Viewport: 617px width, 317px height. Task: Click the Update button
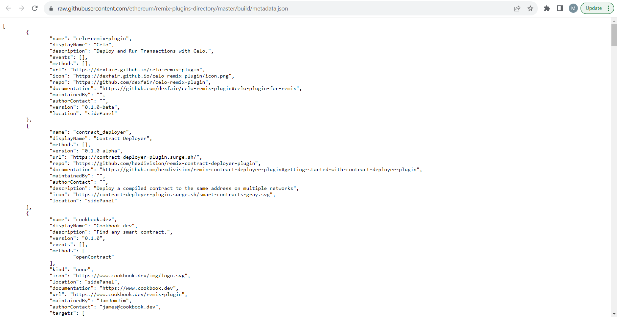pyautogui.click(x=594, y=8)
